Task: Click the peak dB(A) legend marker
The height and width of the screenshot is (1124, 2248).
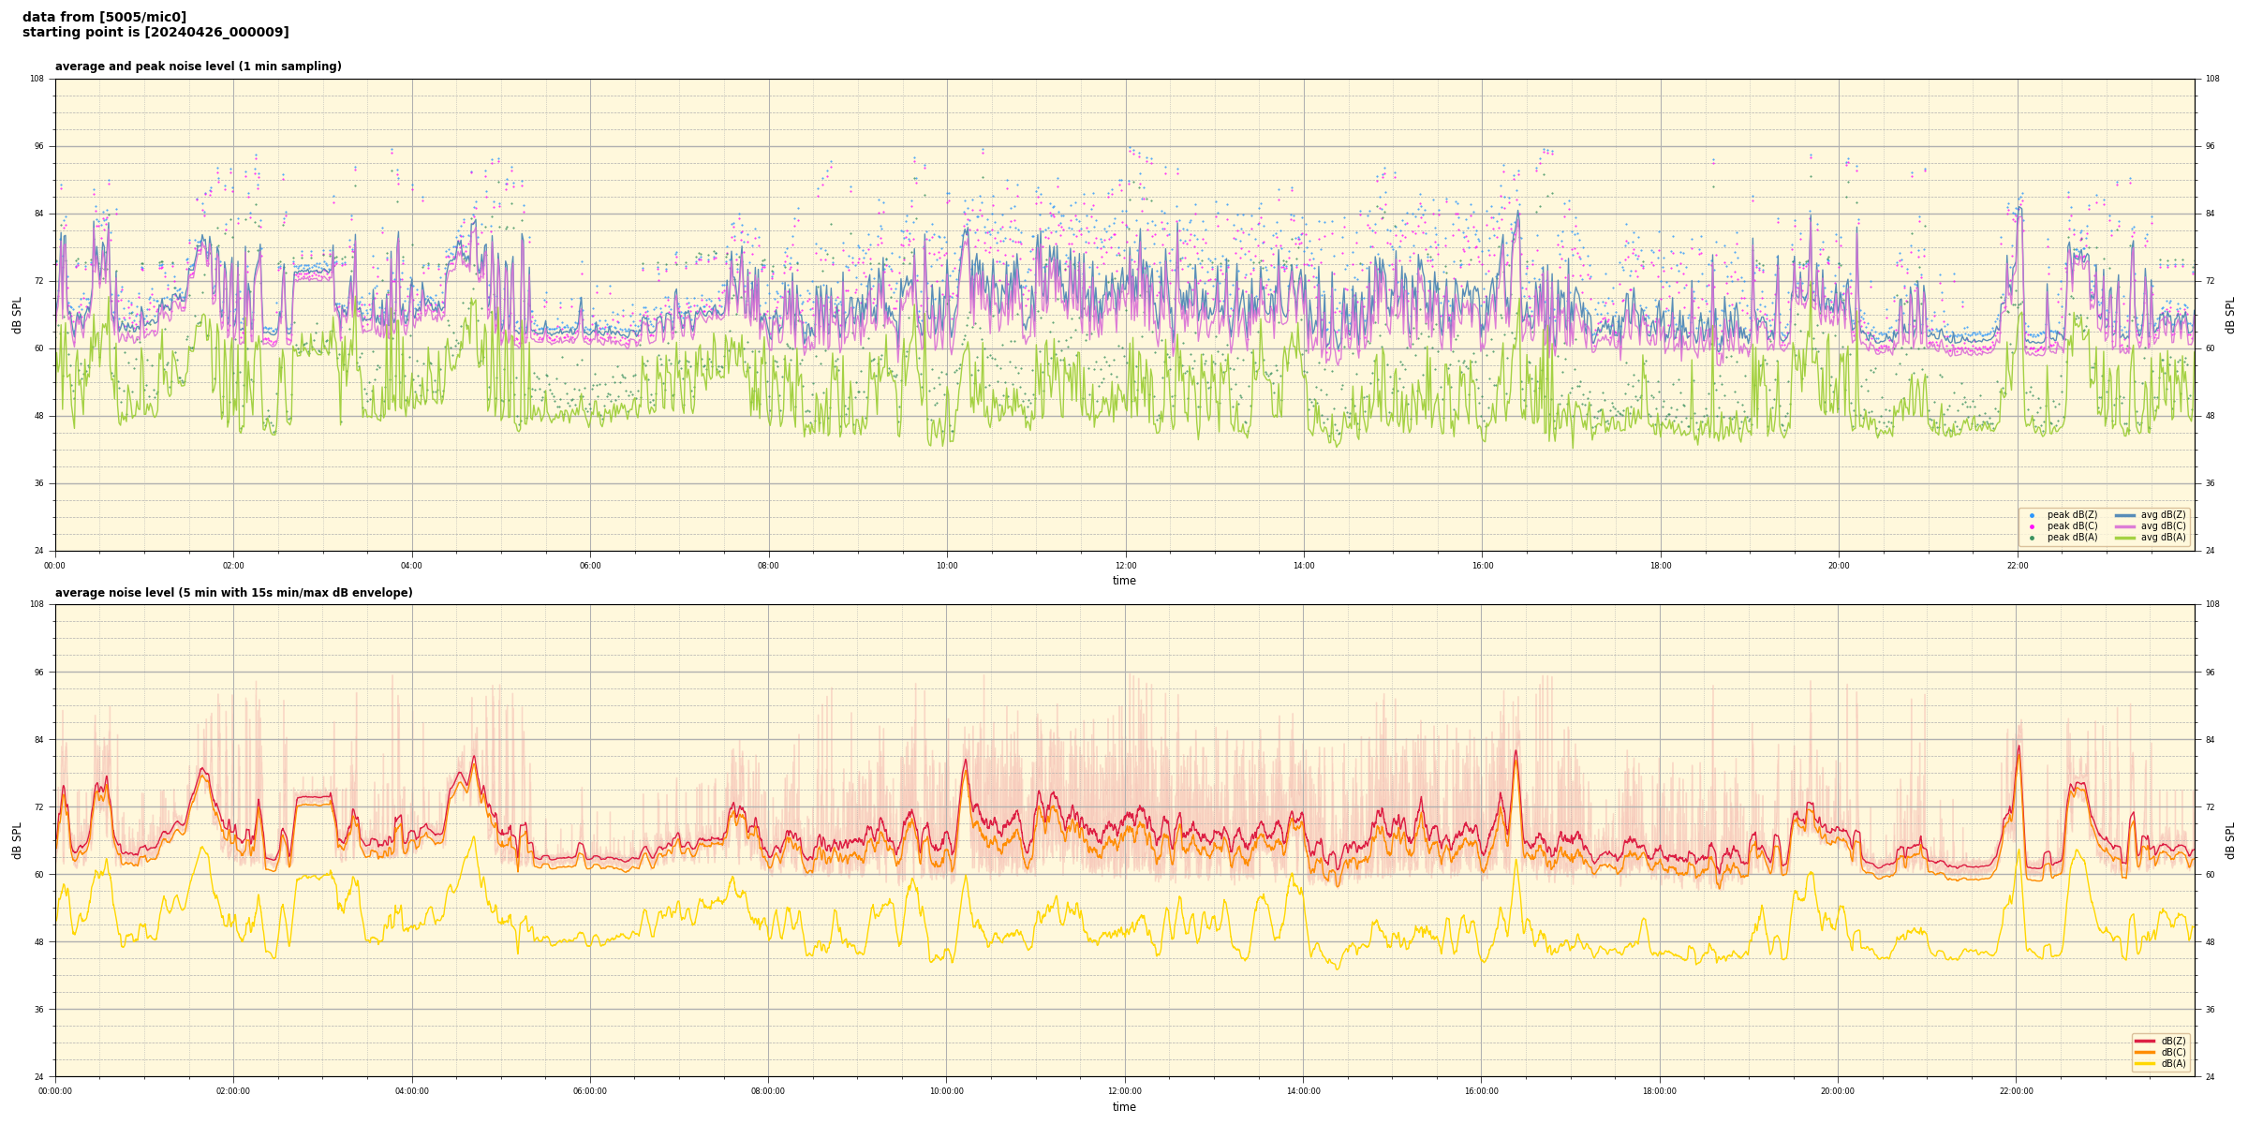Action: pyautogui.click(x=2032, y=538)
